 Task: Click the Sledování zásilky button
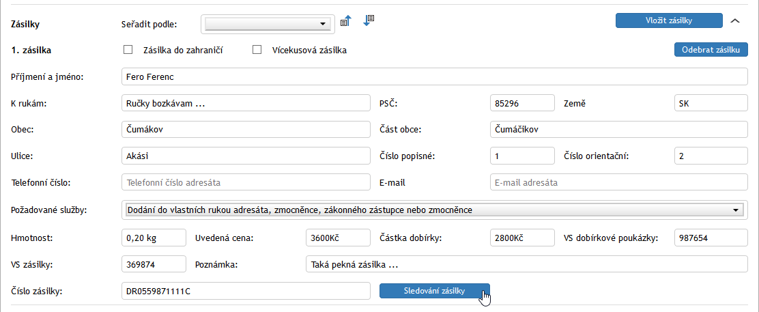pos(434,291)
